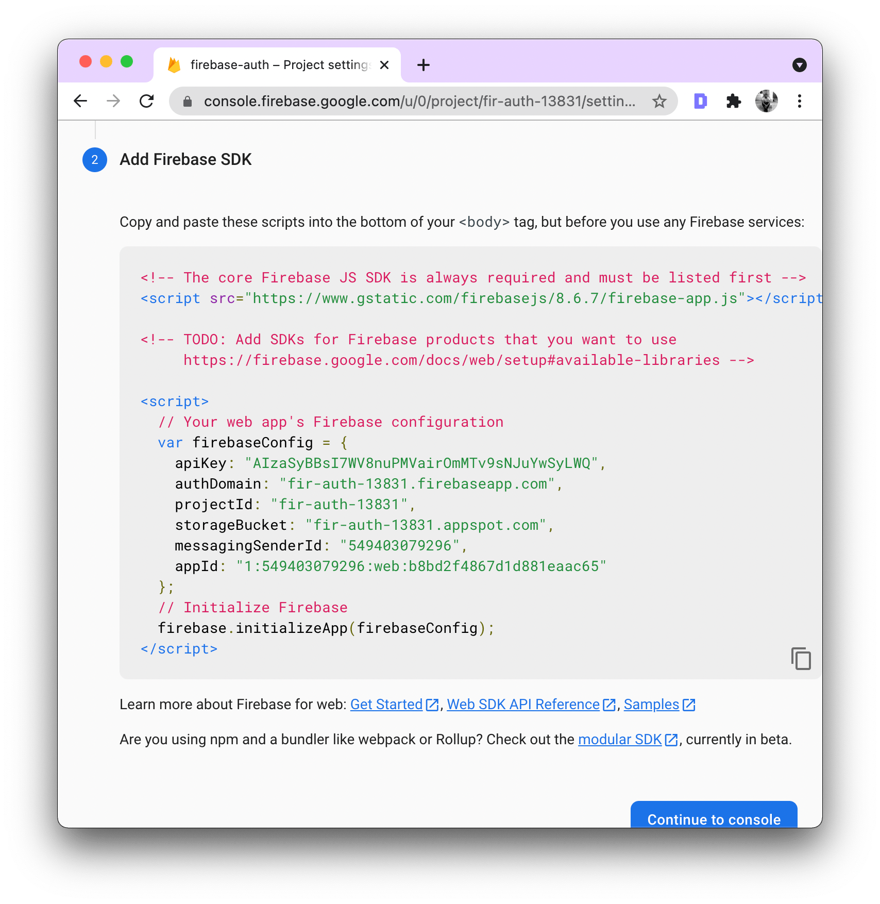
Task: Click the core Firebase JS SDK comment line
Action: [x=473, y=278]
